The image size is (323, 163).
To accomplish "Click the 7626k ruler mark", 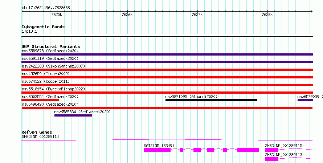I will point(127,15).
